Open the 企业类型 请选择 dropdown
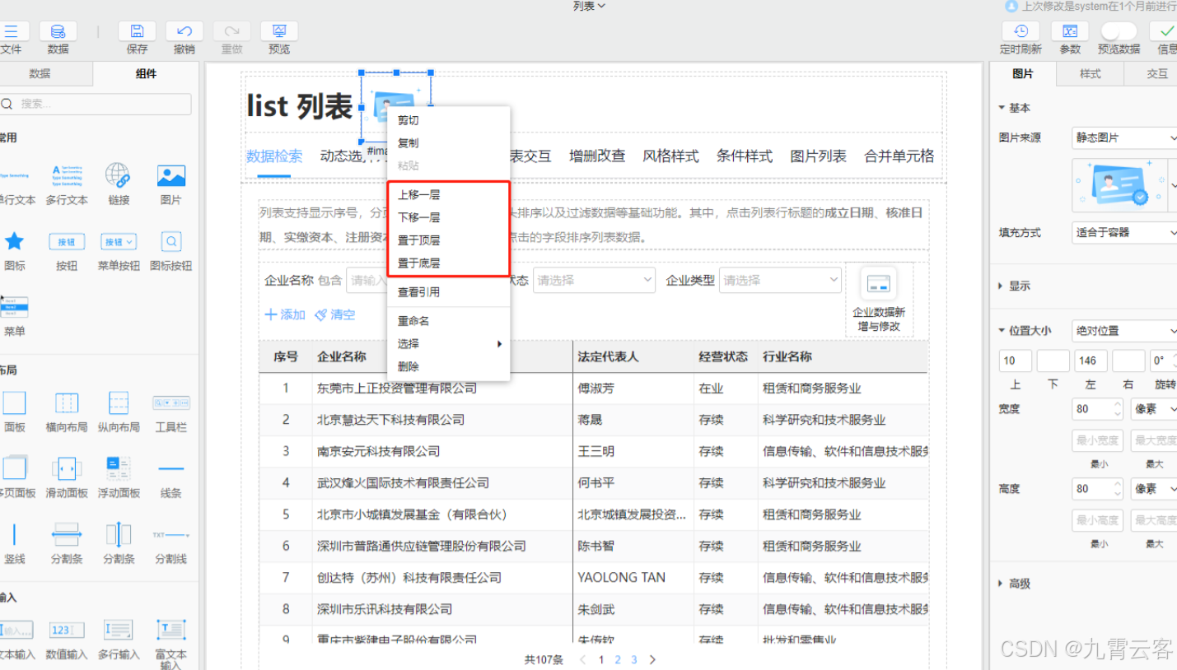This screenshot has height=670, width=1177. click(780, 281)
